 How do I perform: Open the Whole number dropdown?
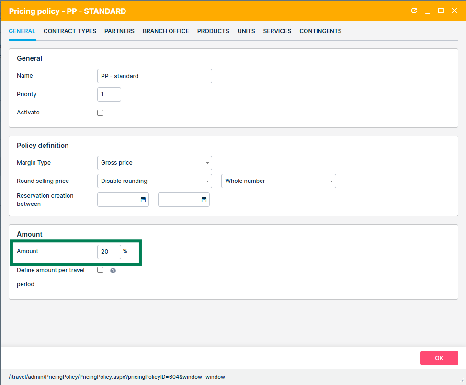(x=278, y=181)
